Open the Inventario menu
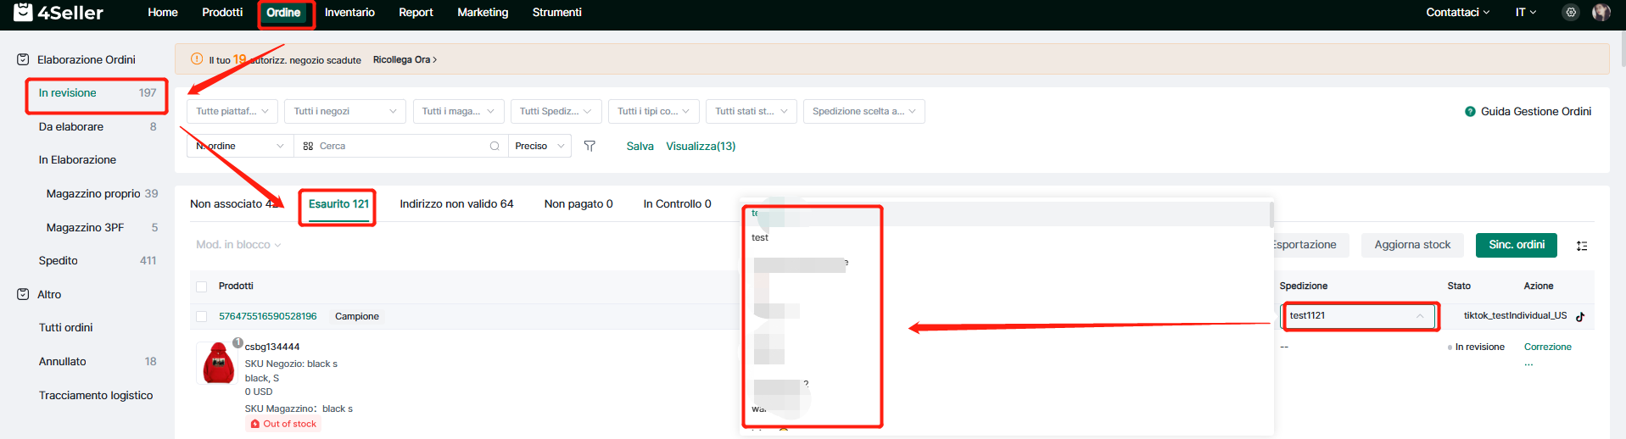The height and width of the screenshot is (439, 1626). [349, 13]
